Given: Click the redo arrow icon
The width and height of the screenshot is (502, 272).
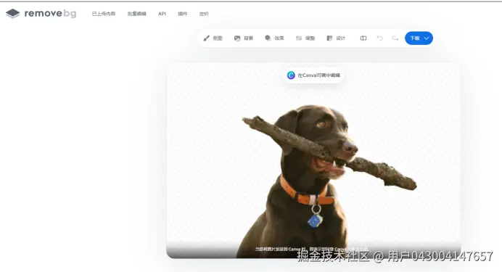Looking at the screenshot, I should tap(395, 38).
